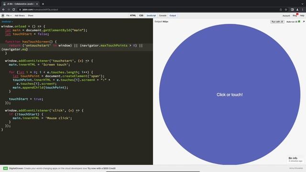Place cursor after 'navigator.ms' in editor
Image resolution: width=306 pixels, height=172 pixels.
point(27,49)
